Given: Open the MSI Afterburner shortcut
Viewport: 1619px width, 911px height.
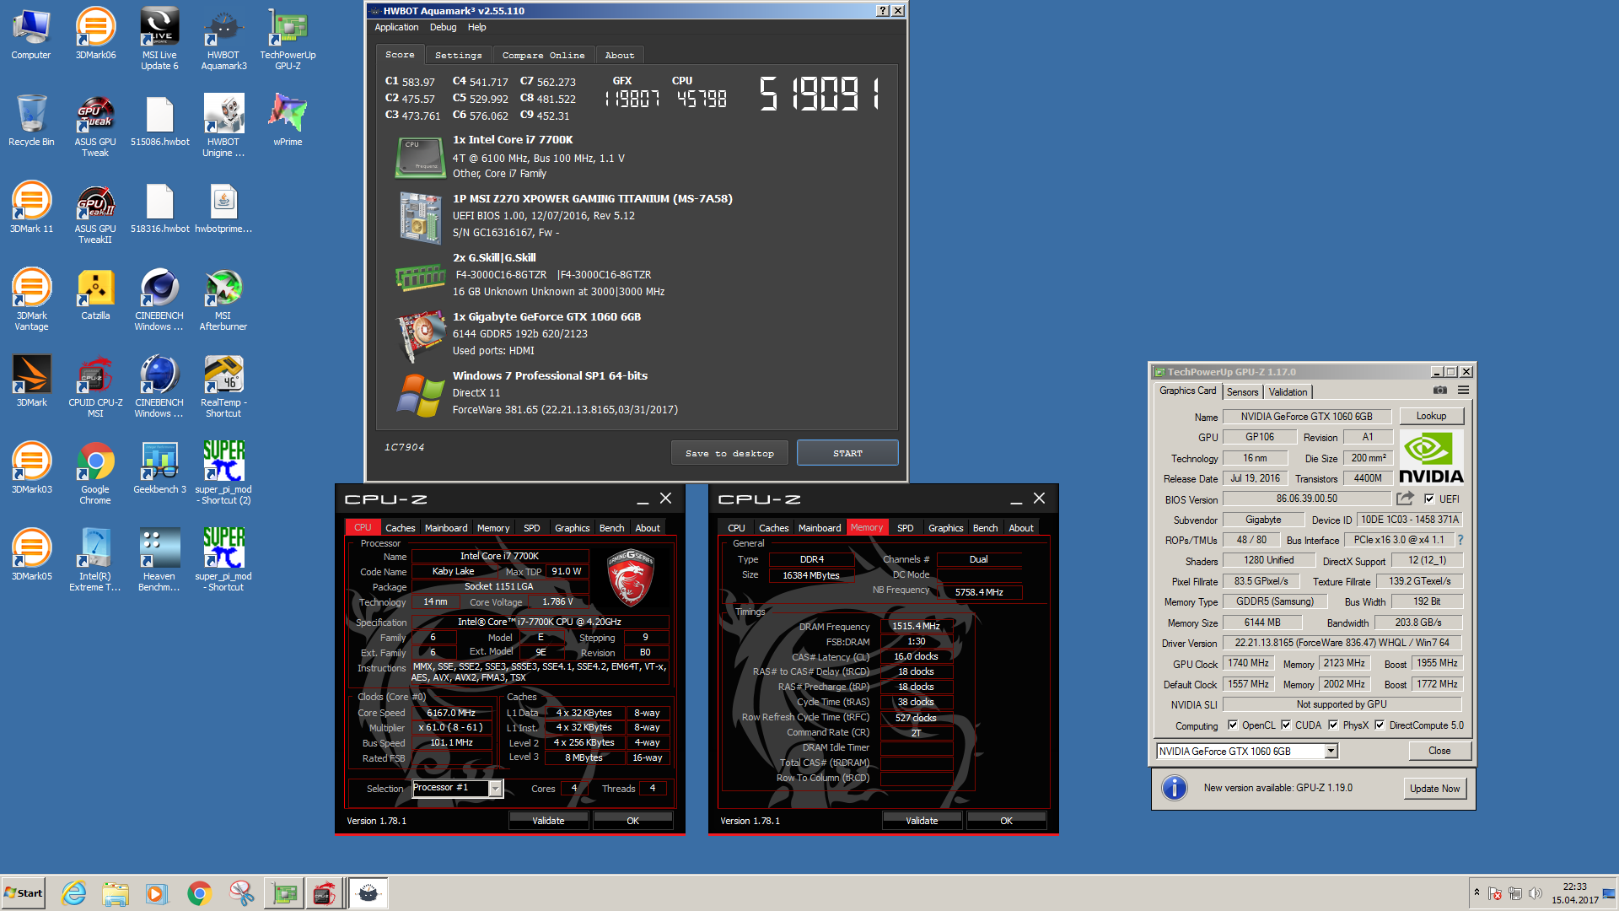Looking at the screenshot, I should pos(223,299).
